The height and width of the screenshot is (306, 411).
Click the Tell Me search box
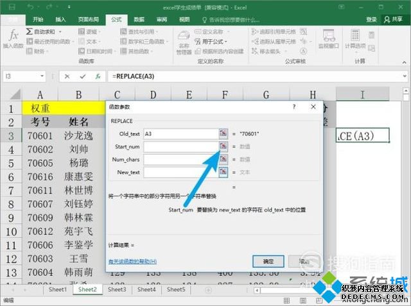point(231,20)
